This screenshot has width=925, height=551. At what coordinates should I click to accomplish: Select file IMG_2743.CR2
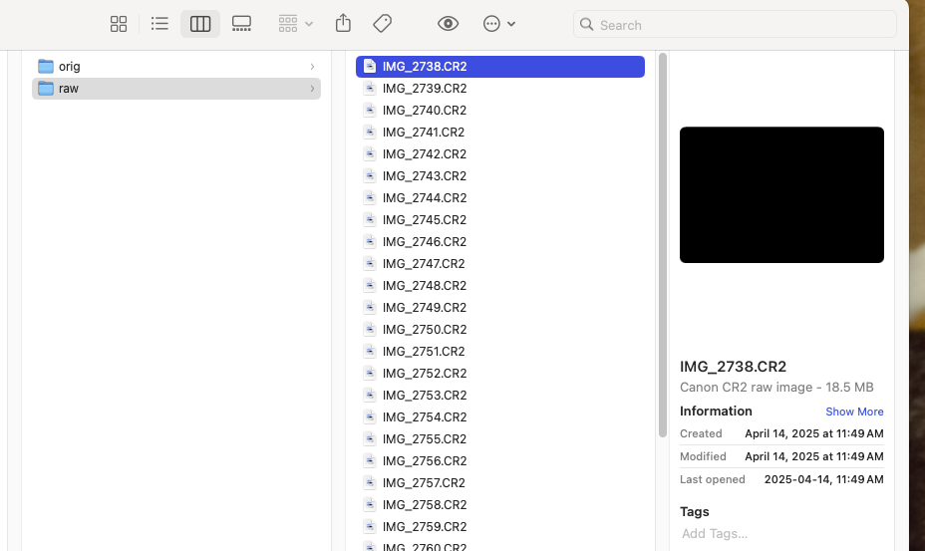(x=499, y=175)
